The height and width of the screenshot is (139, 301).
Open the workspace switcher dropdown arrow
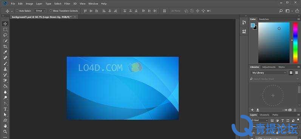click(x=292, y=11)
